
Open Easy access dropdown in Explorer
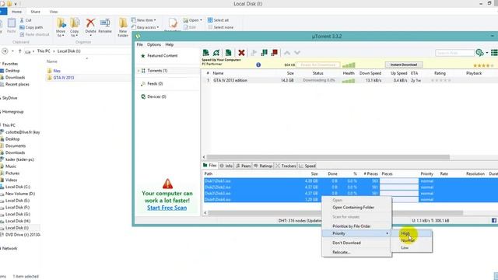[145, 27]
